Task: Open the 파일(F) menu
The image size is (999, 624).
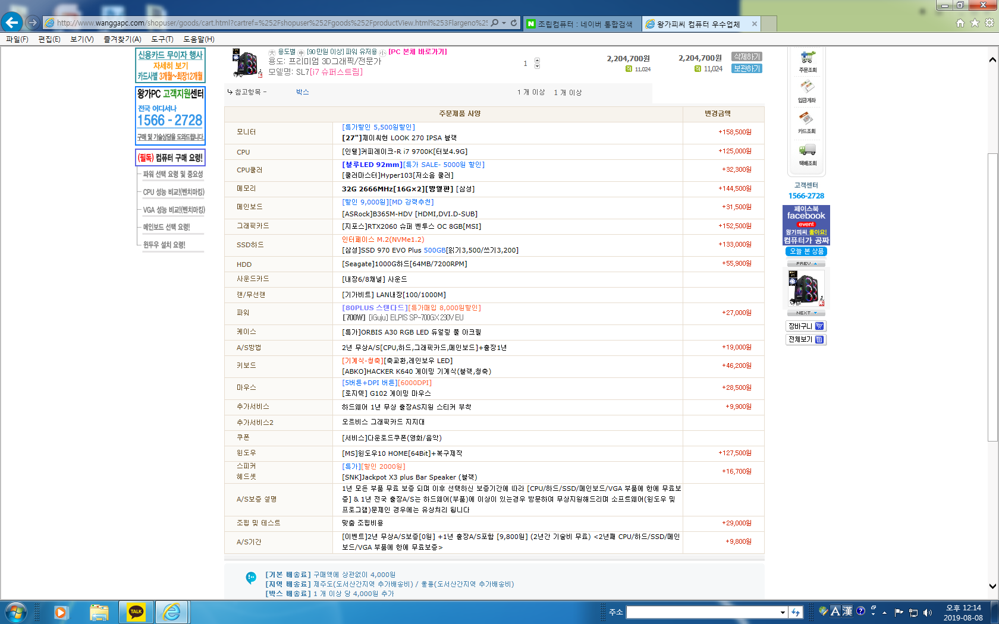Action: [17, 39]
